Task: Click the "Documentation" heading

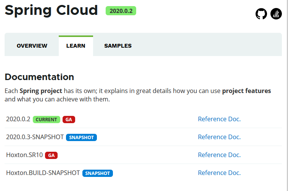Action: pos(39,77)
